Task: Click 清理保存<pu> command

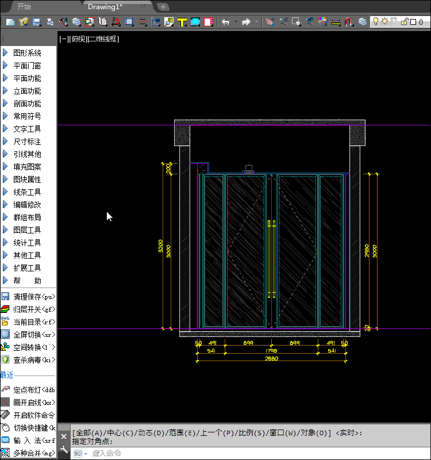Action: pyautogui.click(x=28, y=297)
